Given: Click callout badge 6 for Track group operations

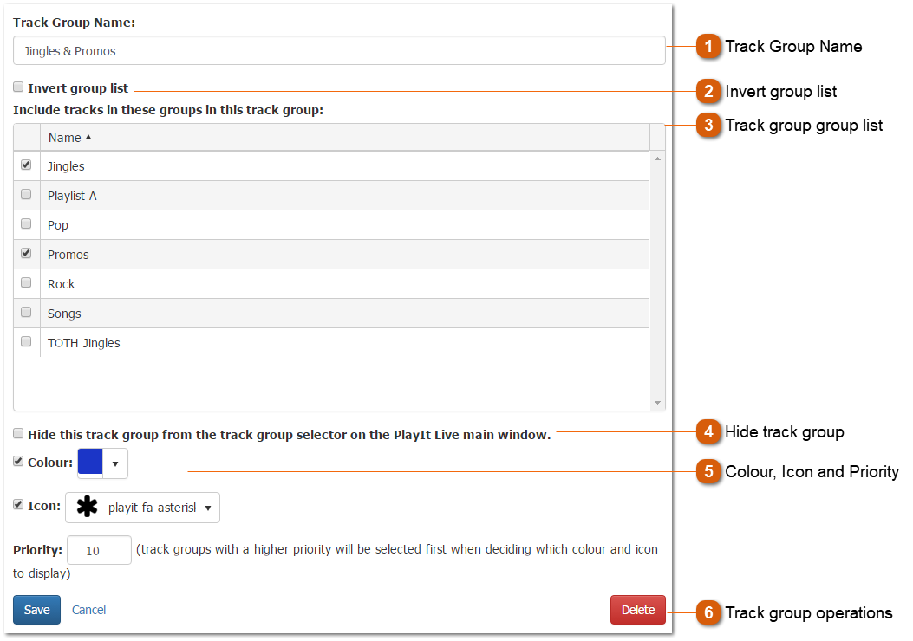Looking at the screenshot, I should (x=708, y=613).
